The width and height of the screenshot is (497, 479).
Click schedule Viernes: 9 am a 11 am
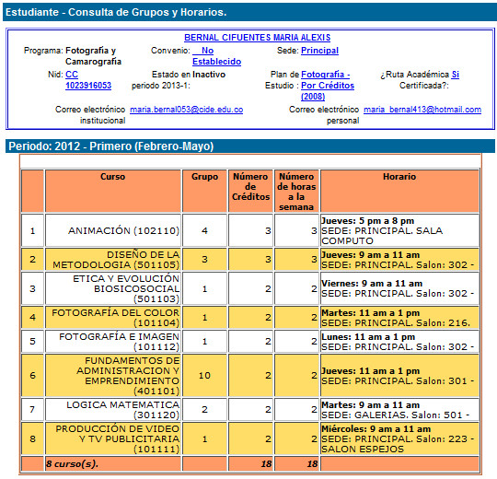point(372,284)
